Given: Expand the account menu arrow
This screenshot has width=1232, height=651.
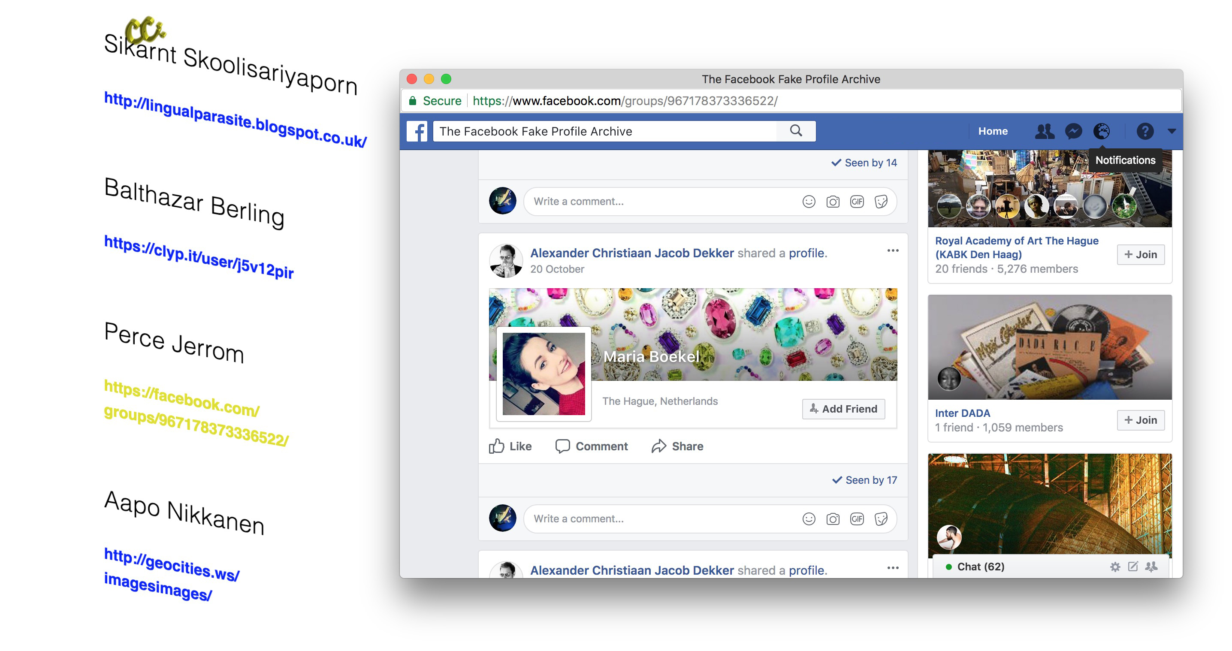Looking at the screenshot, I should point(1171,131).
